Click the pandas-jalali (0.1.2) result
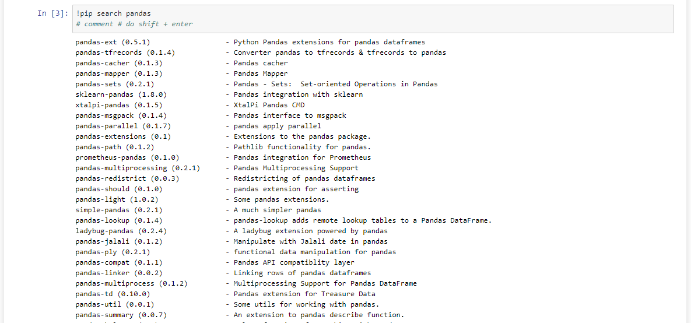The image size is (691, 323). [x=118, y=241]
